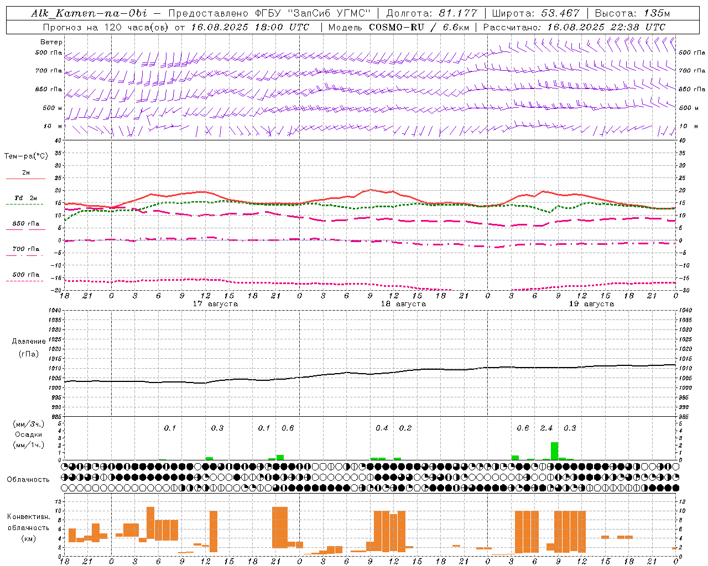Click the '(км)' unit under convective cloud label
Image resolution: width=708 pixels, height=566 pixels.
click(28, 538)
